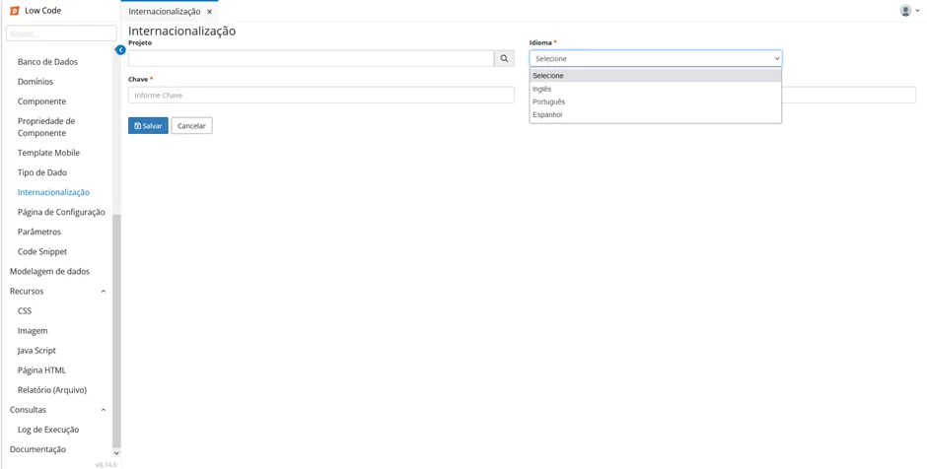Click the dropdown arrow next to the avatar
The width and height of the screenshot is (927, 469).
[917, 11]
